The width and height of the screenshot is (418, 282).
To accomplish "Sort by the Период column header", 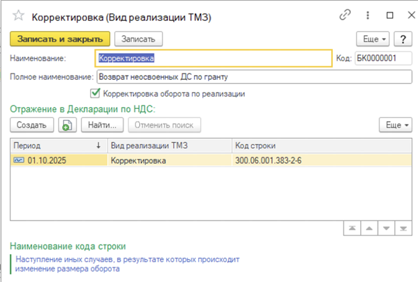I will (x=58, y=145).
